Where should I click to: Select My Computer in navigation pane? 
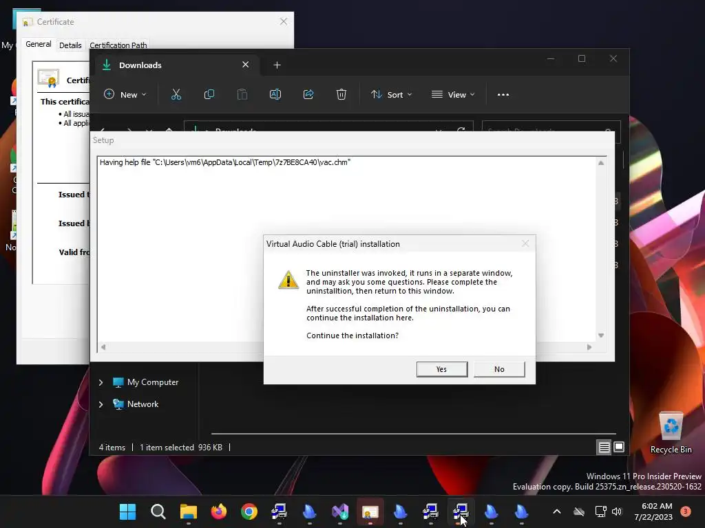(146, 382)
